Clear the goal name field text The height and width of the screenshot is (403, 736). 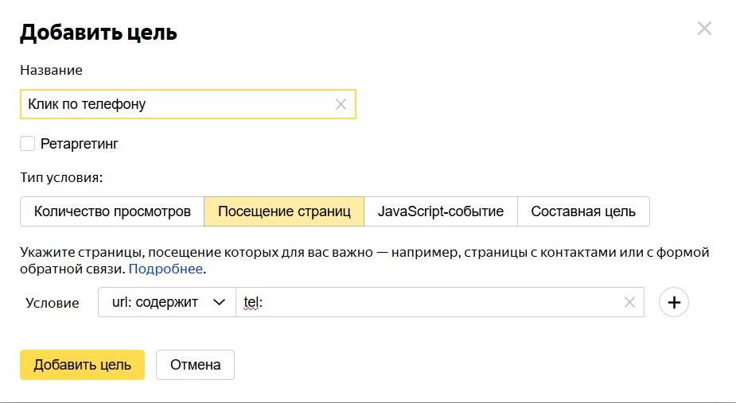pyautogui.click(x=341, y=104)
